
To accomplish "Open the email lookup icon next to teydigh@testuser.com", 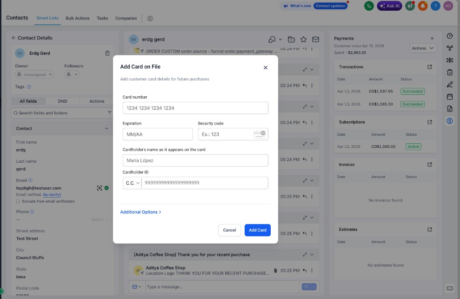I will (x=100, y=188).
